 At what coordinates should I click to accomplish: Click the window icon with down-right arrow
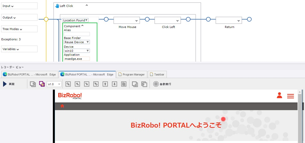pyautogui.click(x=135, y=84)
